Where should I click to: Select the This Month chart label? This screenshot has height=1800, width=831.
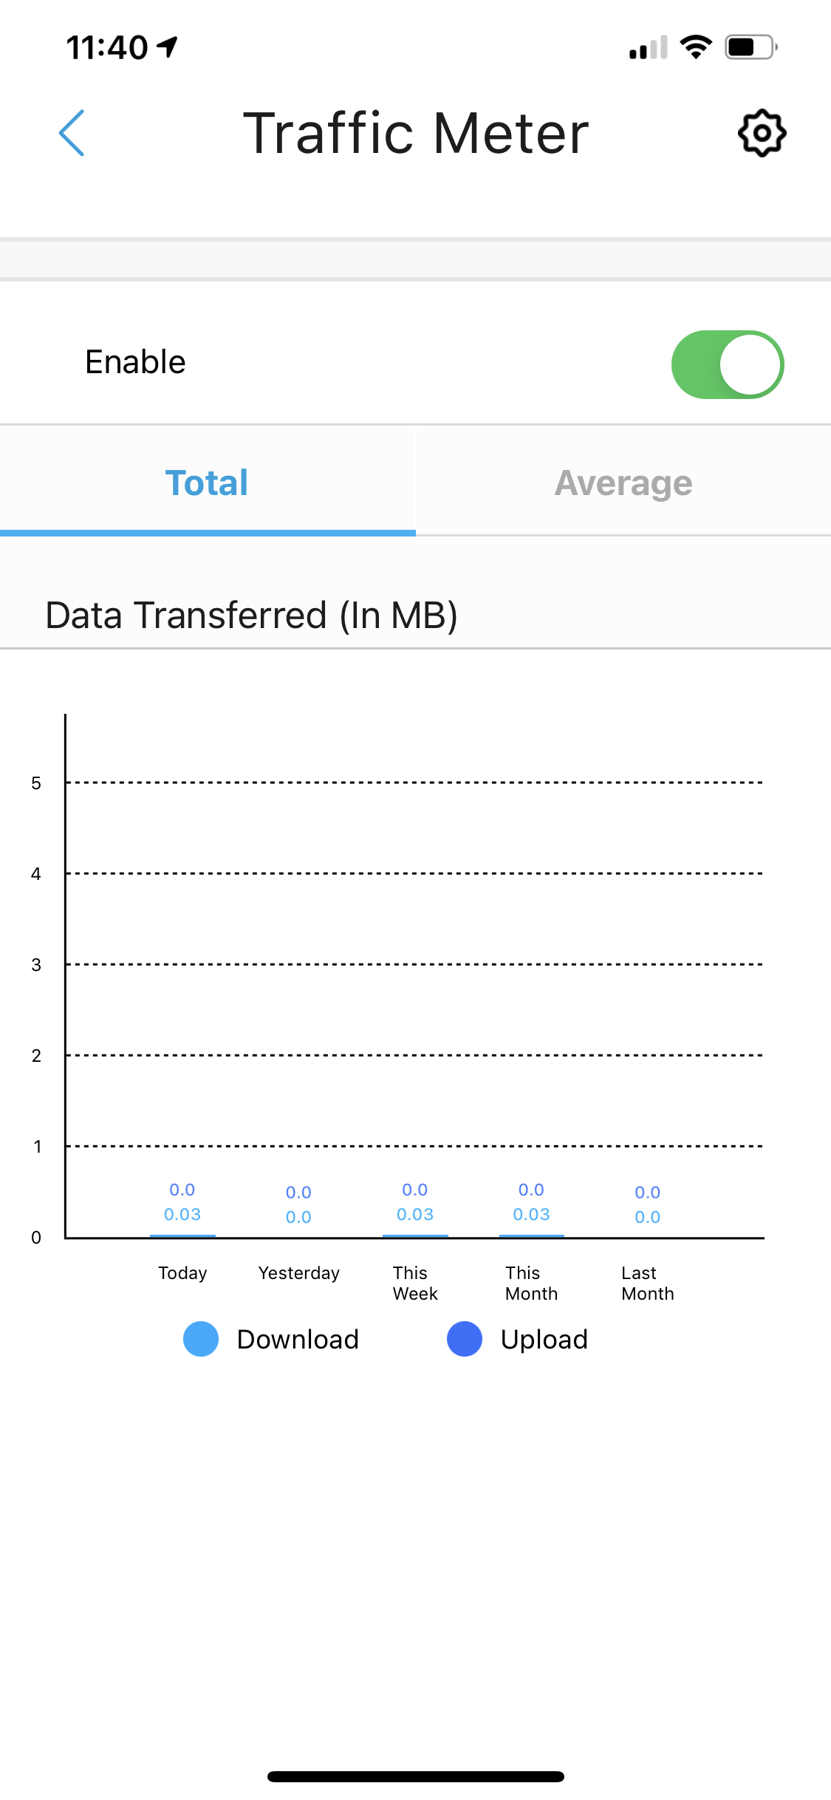tap(531, 1283)
